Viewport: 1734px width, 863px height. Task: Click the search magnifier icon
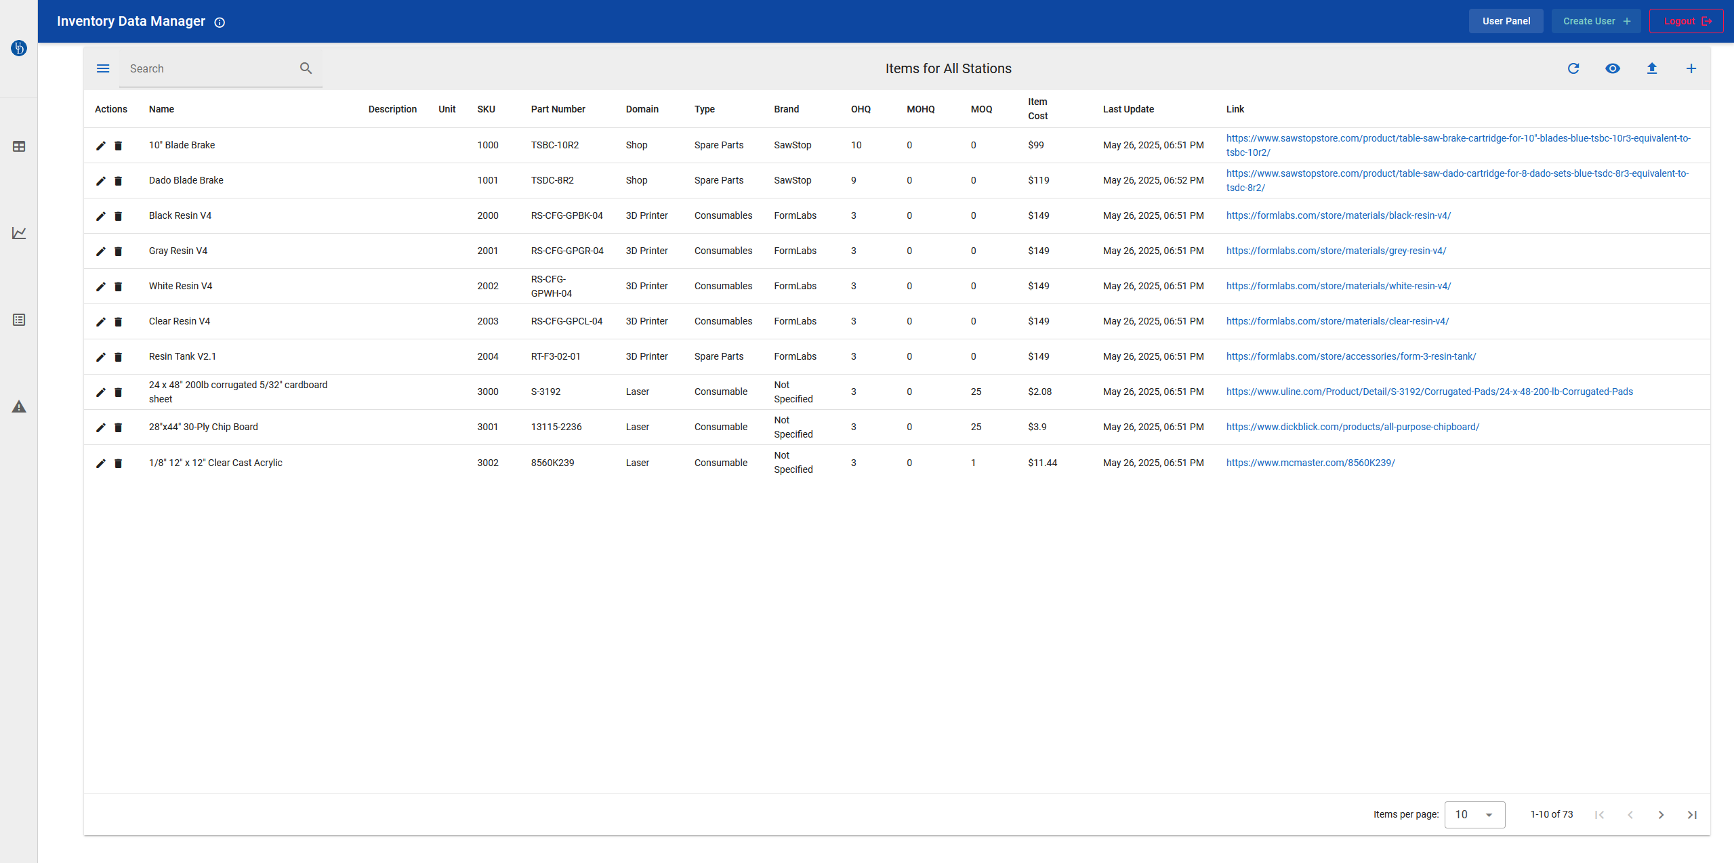pos(306,68)
